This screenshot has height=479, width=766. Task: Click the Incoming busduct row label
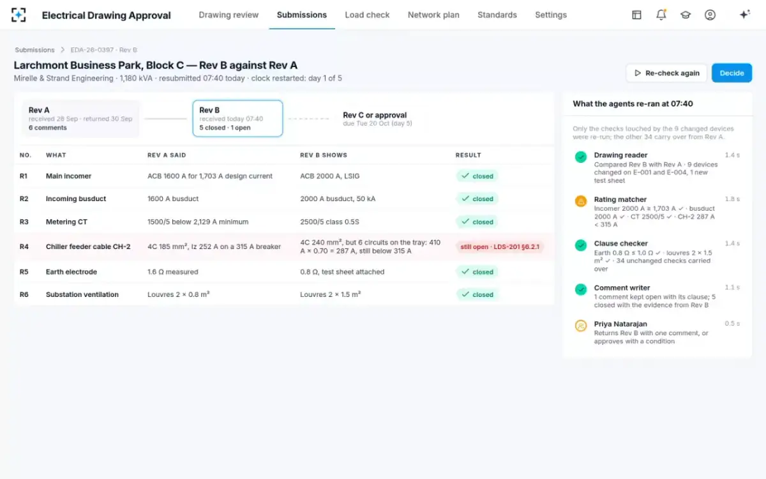pos(76,199)
